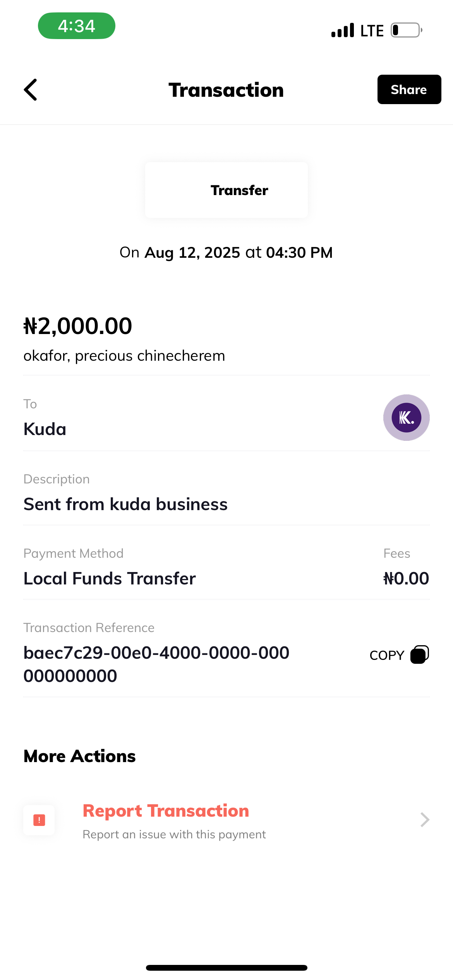Tap the Kuda bank logo icon

(x=406, y=418)
